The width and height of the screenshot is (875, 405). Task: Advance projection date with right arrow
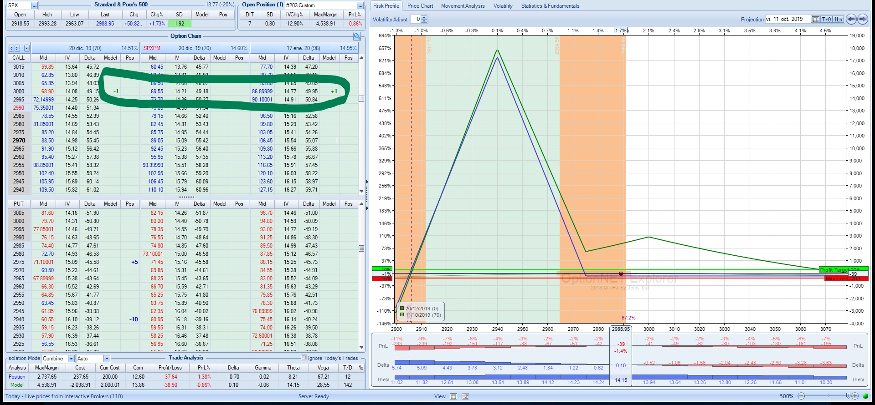click(x=863, y=19)
